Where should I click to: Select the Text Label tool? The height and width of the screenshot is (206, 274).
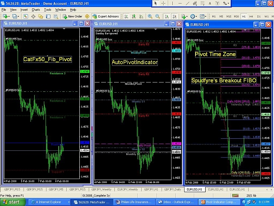217,3
